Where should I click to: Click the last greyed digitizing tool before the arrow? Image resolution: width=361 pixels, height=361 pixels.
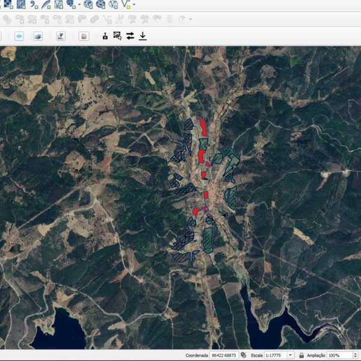tap(182, 19)
